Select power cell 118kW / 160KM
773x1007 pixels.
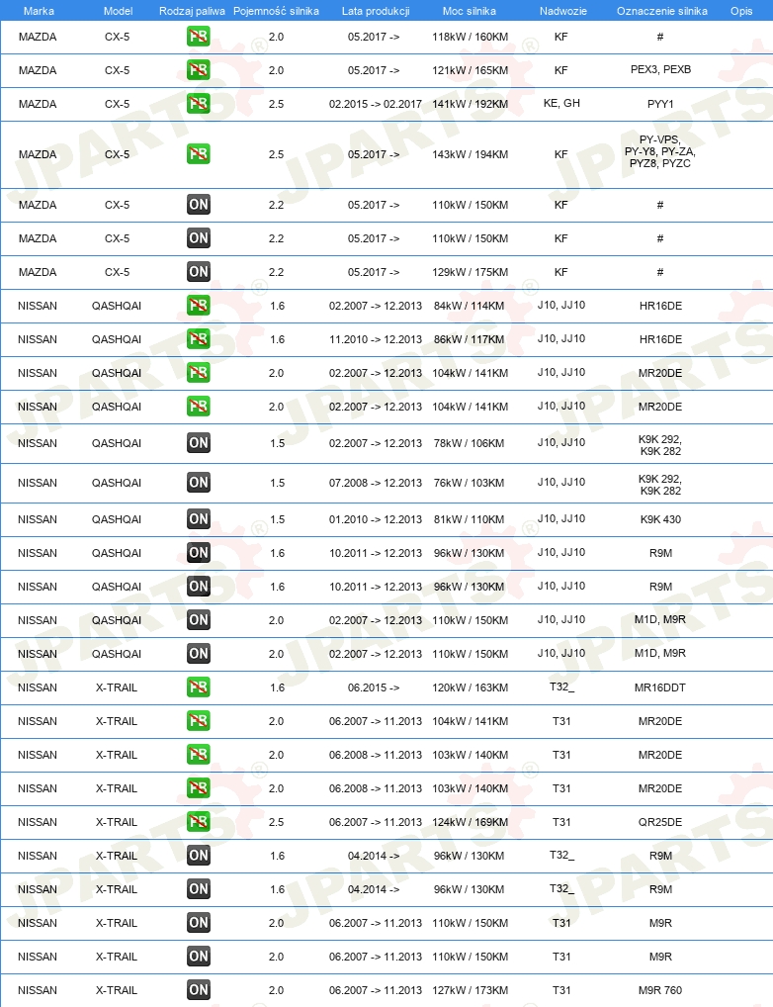(470, 37)
